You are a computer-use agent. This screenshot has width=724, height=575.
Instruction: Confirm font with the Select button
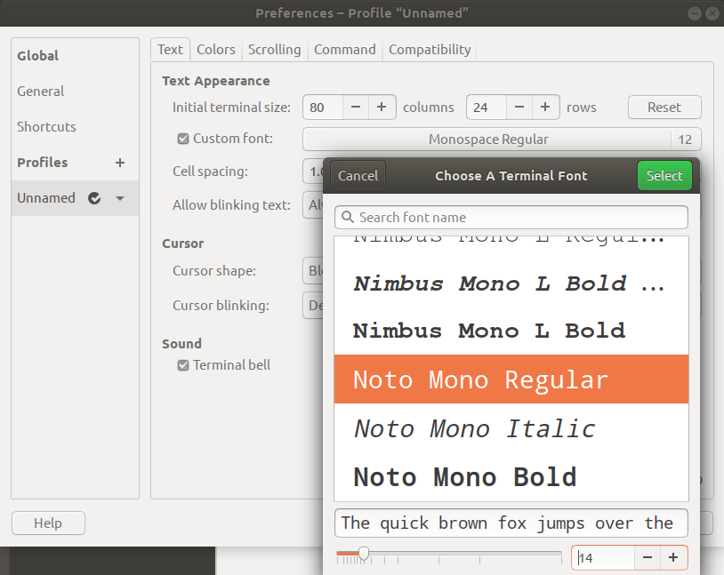[664, 176]
